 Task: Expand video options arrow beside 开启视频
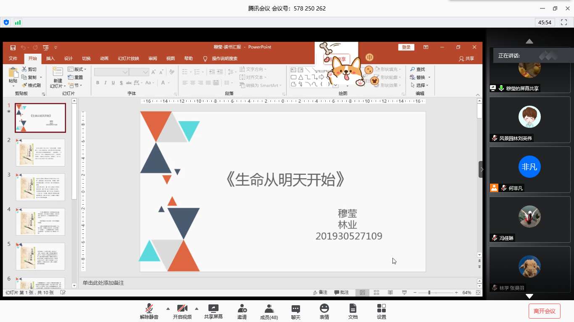196,309
